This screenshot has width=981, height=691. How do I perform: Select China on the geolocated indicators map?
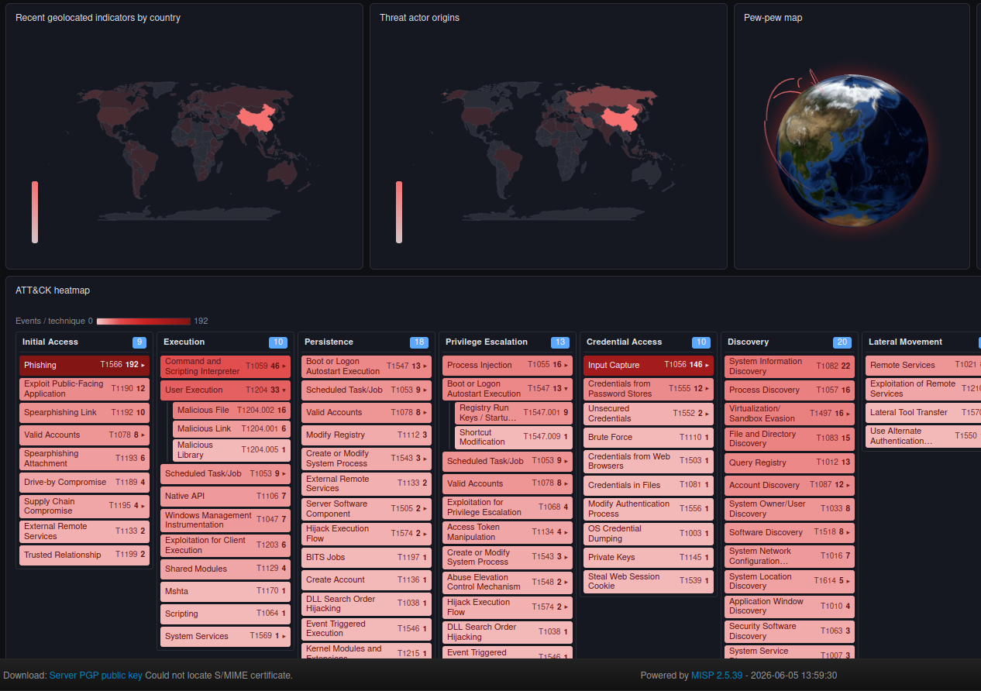point(257,120)
